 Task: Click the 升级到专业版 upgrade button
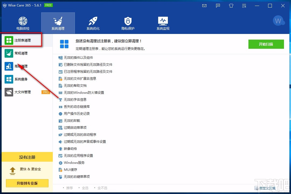27,183
